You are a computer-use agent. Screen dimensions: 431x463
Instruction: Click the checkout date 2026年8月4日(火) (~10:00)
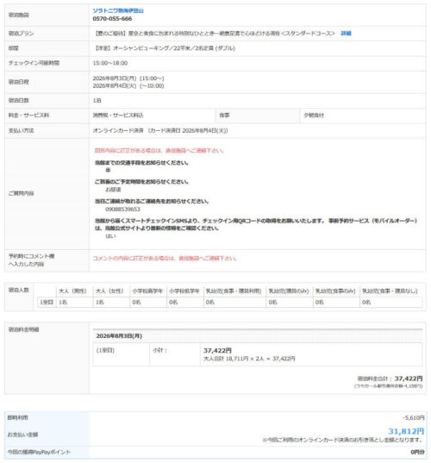coord(128,86)
